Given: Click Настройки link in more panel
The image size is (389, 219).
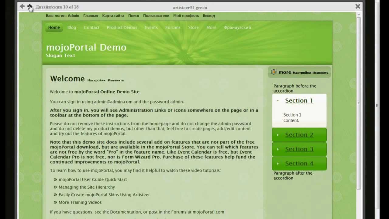Looking at the screenshot, I should pyautogui.click(x=302, y=73).
